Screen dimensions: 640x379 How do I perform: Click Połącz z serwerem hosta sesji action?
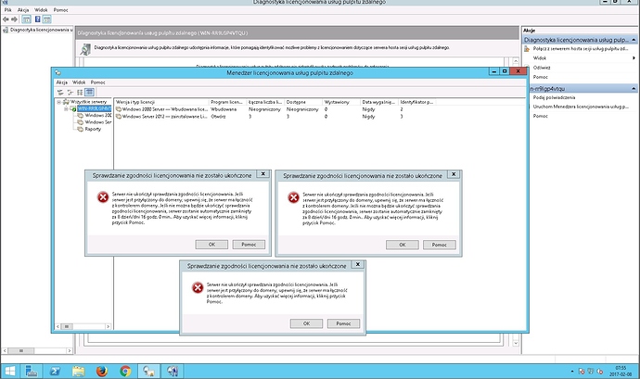[x=581, y=48]
